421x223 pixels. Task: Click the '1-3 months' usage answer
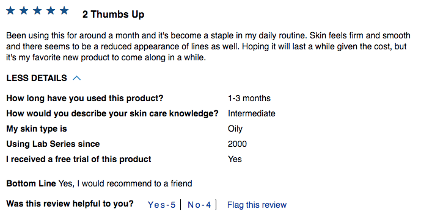[249, 98]
